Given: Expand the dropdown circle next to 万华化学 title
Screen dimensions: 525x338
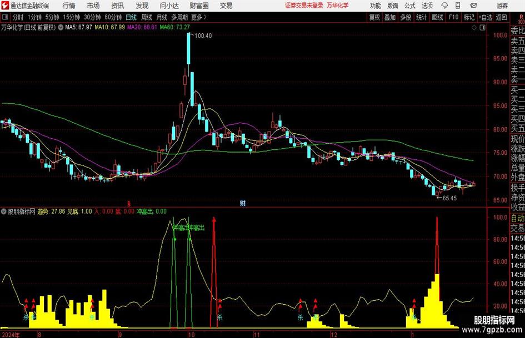Looking at the screenshot, I should click(61, 27).
